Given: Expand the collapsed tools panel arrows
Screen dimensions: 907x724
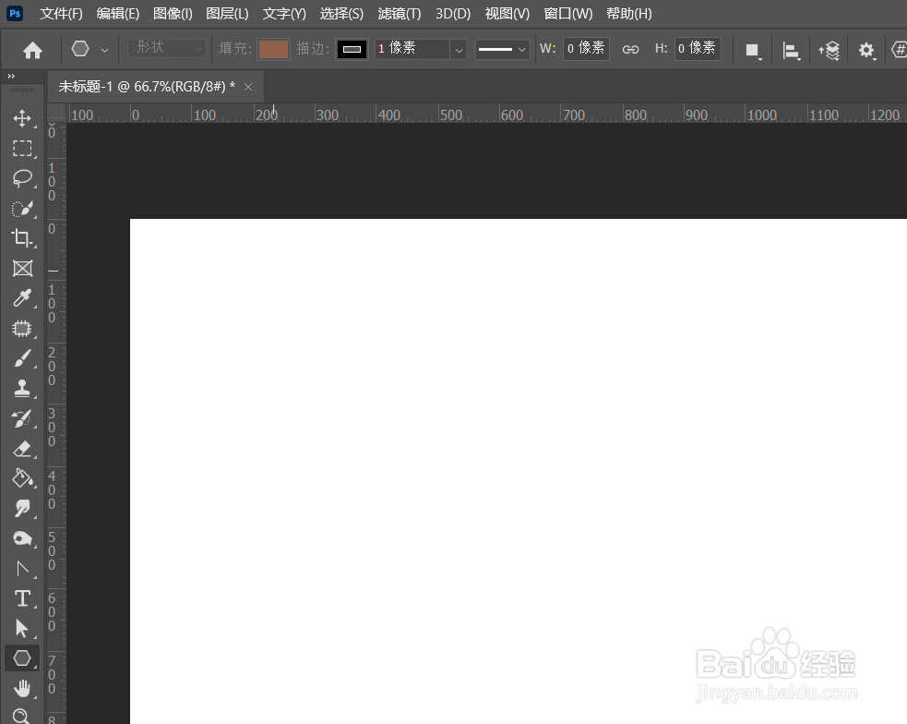Looking at the screenshot, I should click(11, 76).
